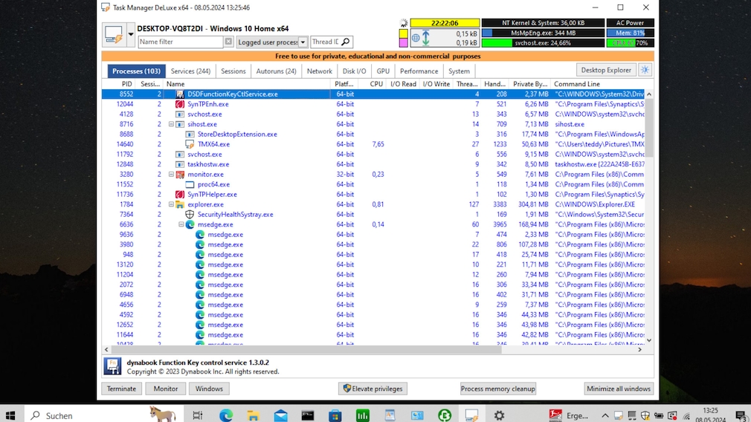Click the Mem: 81% indicator
This screenshot has width=751, height=422.
(x=630, y=33)
